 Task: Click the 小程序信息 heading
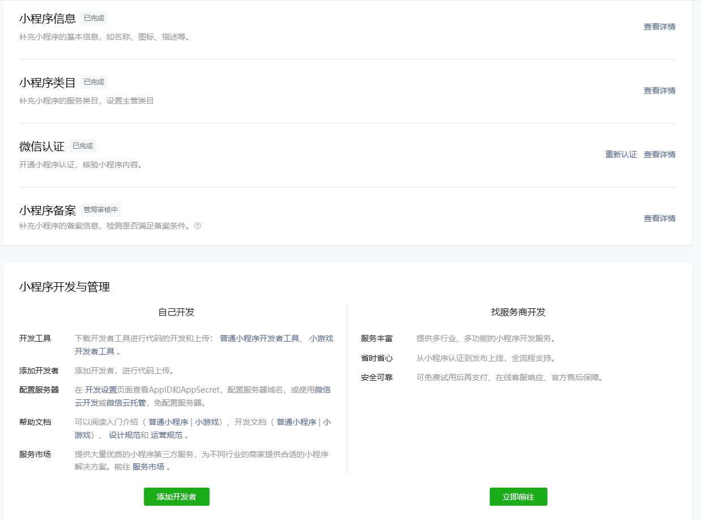pyautogui.click(x=48, y=19)
